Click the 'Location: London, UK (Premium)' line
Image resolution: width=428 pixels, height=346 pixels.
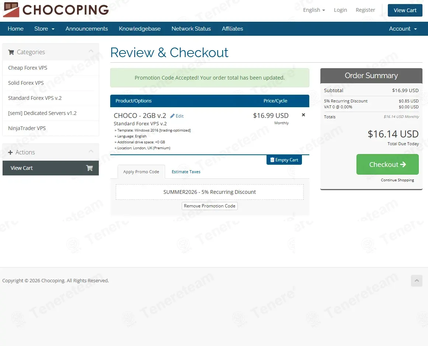click(x=143, y=148)
